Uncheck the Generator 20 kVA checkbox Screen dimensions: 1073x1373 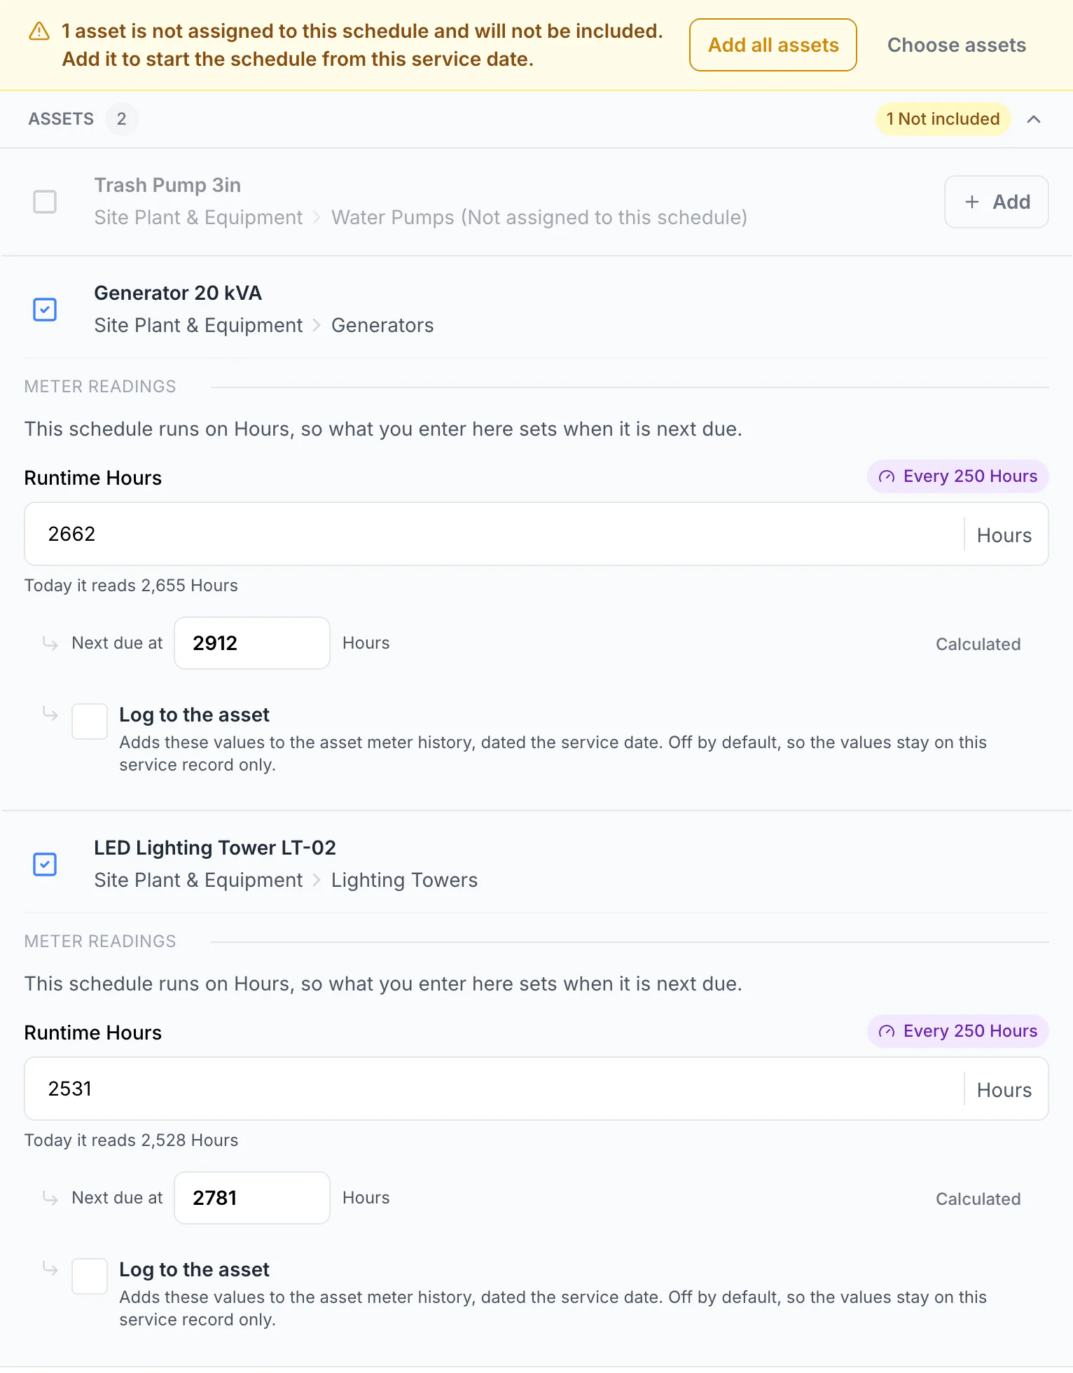(45, 310)
